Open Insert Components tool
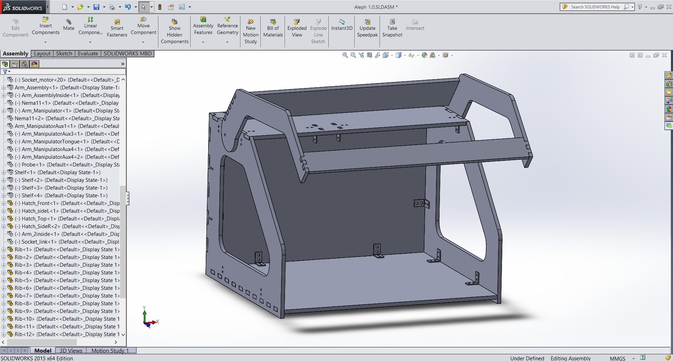The image size is (673, 361). pos(46,26)
